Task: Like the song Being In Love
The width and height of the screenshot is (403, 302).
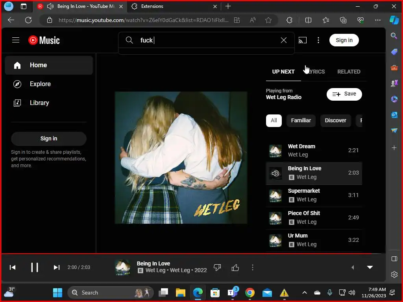Action: click(x=235, y=267)
